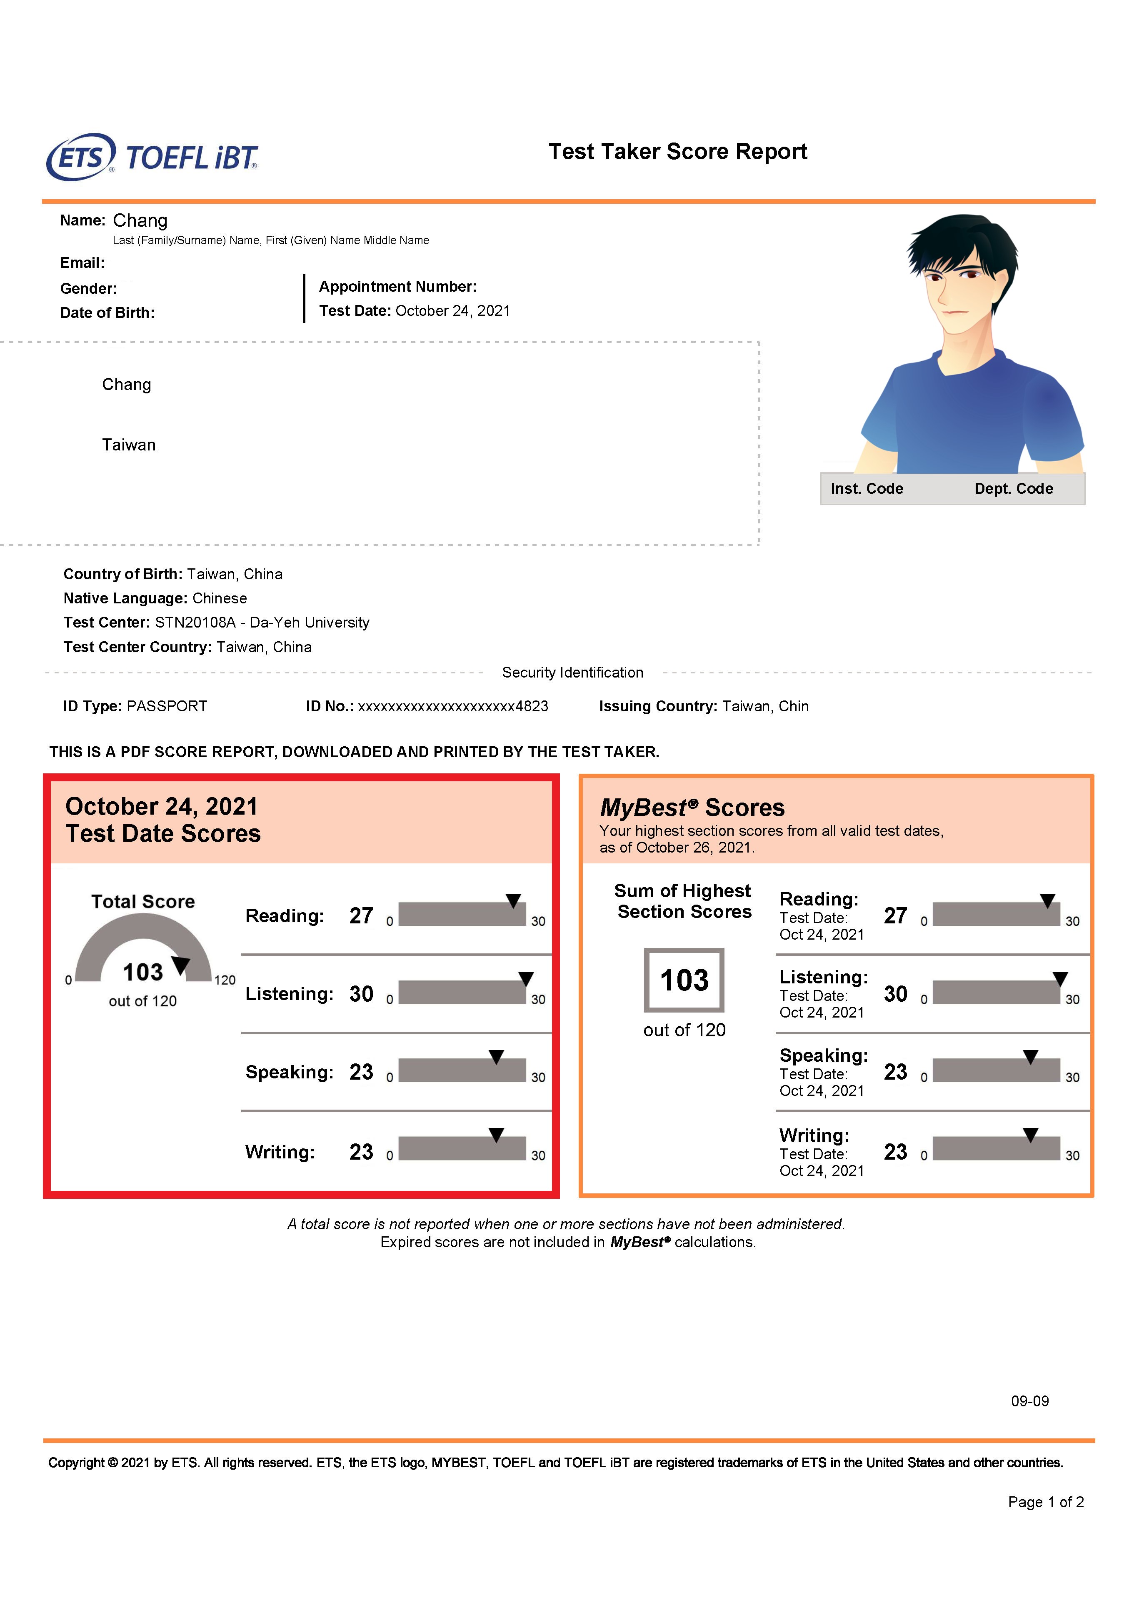Image resolution: width=1144 pixels, height=1618 pixels.
Task: Click the 'MyBest Scores' heading
Action: click(x=692, y=808)
